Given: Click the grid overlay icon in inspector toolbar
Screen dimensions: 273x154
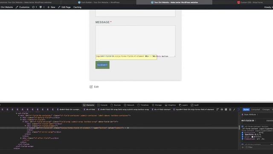Looking at the screenshot, I should 230,110.
